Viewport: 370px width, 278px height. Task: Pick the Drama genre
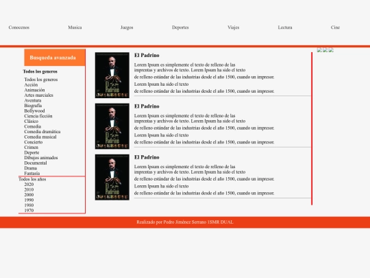click(30, 168)
